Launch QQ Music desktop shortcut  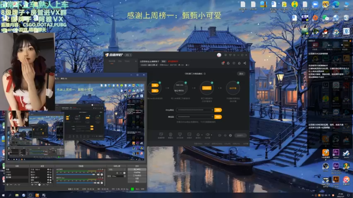[294, 5]
